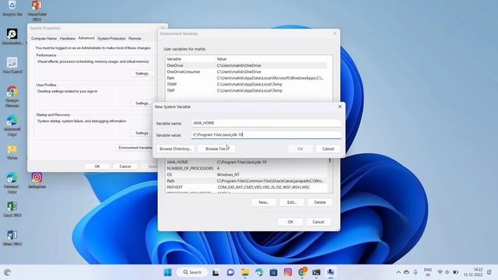Screen dimensions: 498x280
Task: Open the Wi-Fi network tray icon
Action: click(440, 272)
